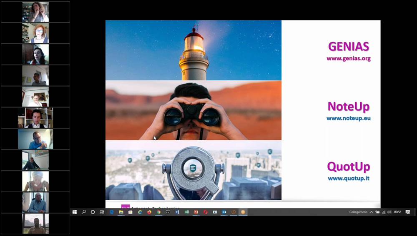The width and height of the screenshot is (417, 236).
Task: Launch Internet Explorer from the taskbar
Action: click(140, 212)
